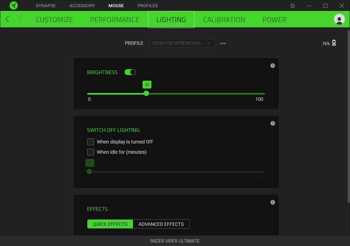Open Synapse settings via the gear icon

click(292, 5)
